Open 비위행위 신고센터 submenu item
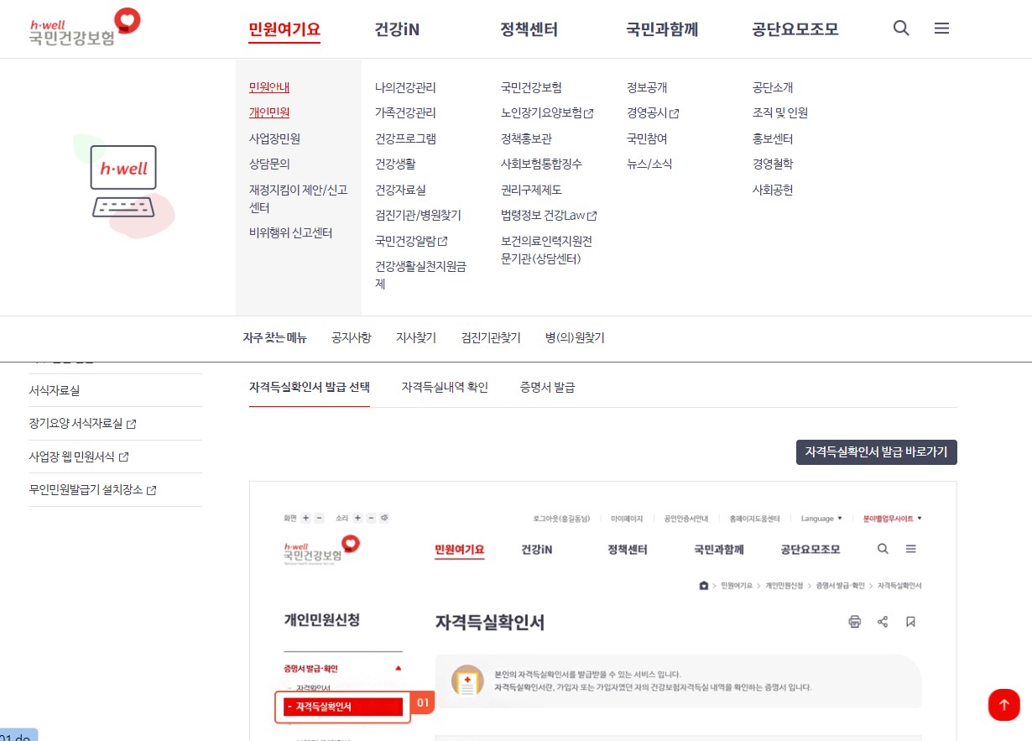The image size is (1032, 741). tap(291, 232)
